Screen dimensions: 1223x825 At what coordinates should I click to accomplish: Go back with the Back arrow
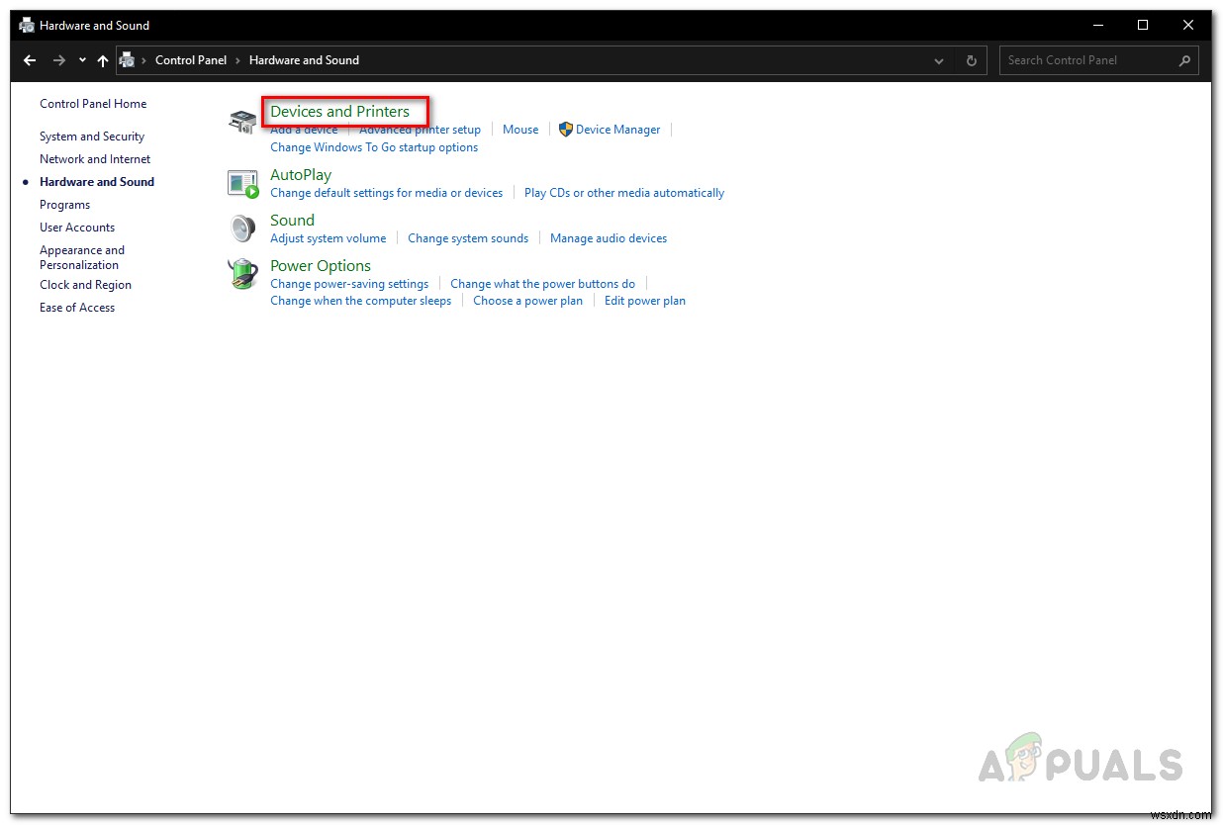pyautogui.click(x=30, y=60)
